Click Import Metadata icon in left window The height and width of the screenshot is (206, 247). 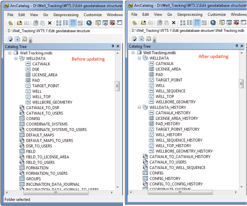[17, 39]
